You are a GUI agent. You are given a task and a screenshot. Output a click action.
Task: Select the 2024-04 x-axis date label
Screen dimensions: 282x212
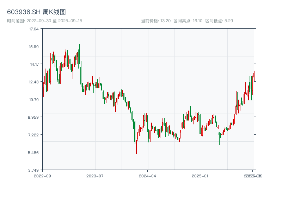point(148,176)
